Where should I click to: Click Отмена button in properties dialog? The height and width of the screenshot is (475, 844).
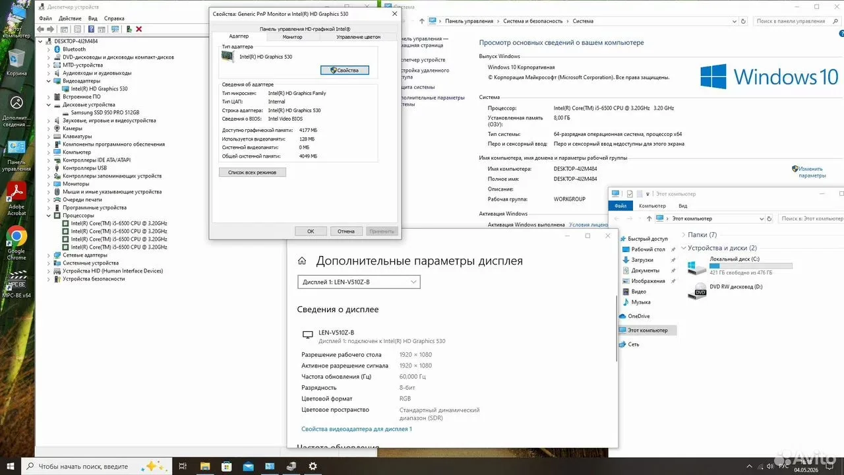point(346,232)
